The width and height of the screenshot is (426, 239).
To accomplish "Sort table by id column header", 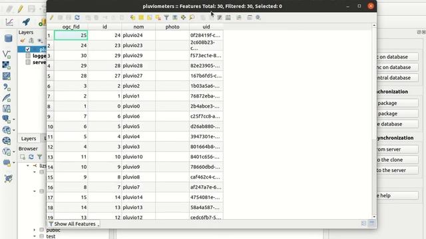I will (x=105, y=27).
